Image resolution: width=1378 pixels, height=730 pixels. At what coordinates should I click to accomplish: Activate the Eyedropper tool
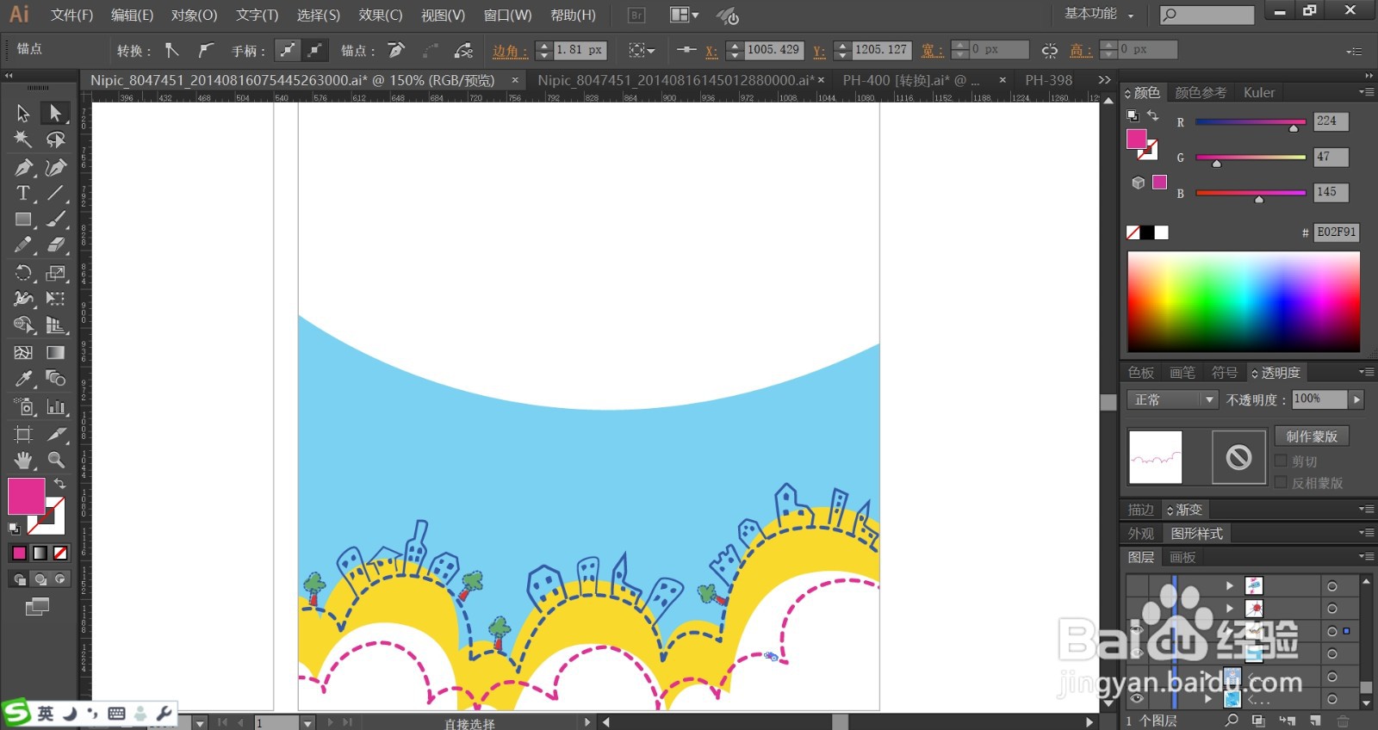(x=23, y=379)
